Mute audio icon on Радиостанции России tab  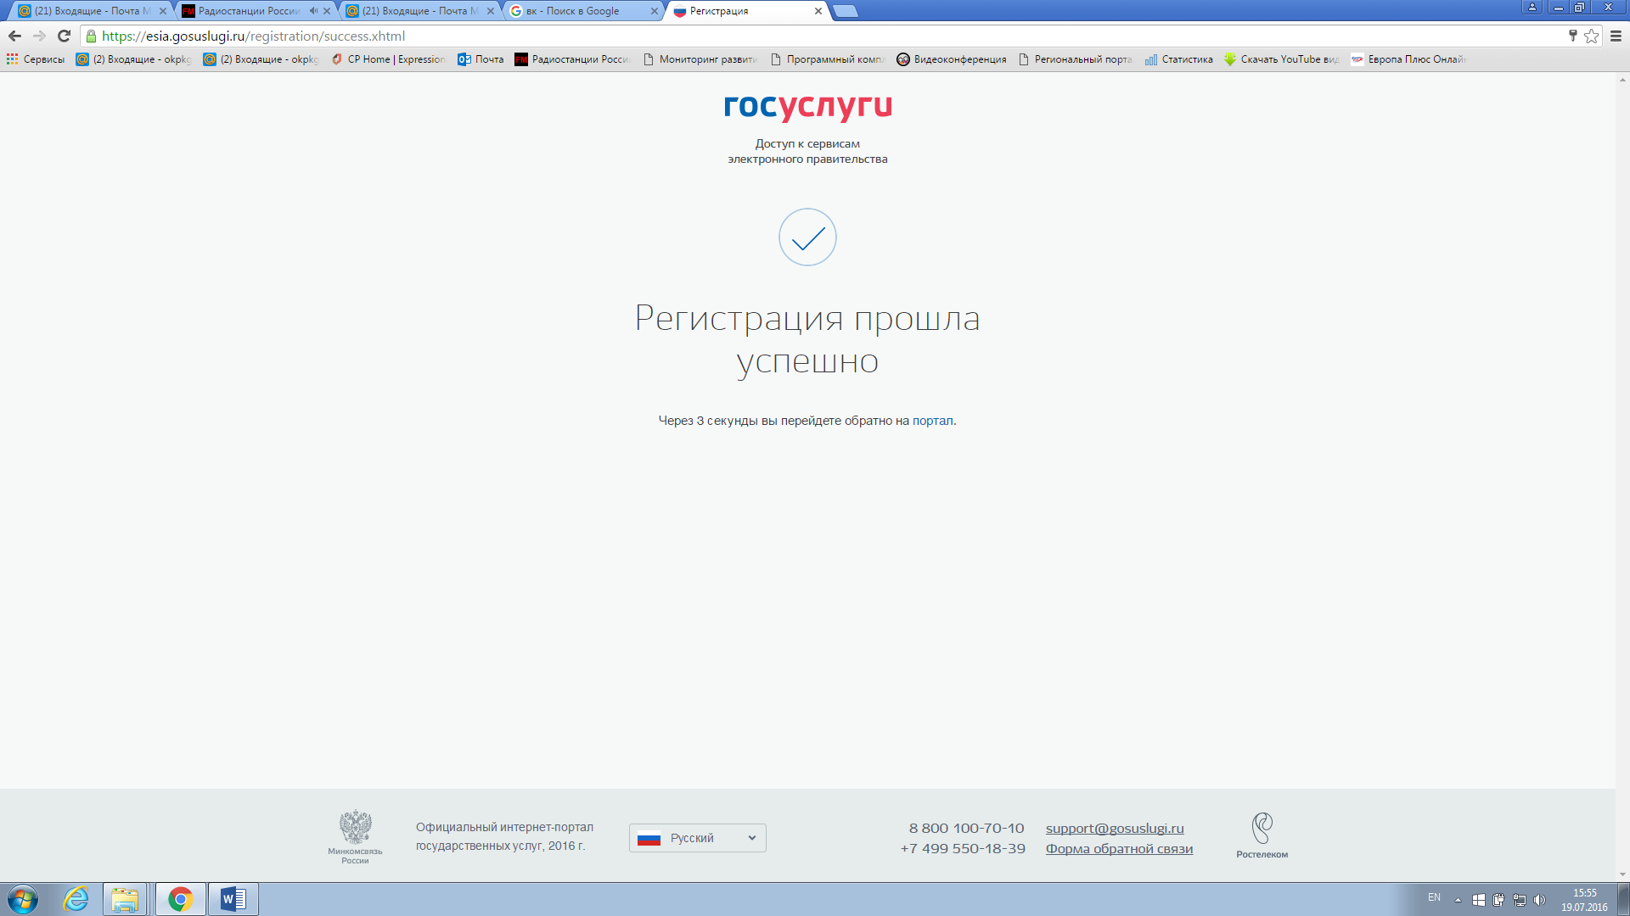coord(313,11)
